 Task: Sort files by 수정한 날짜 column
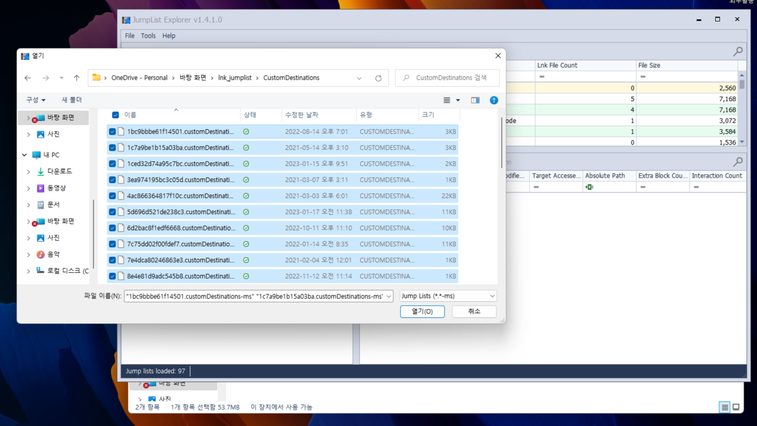click(x=319, y=115)
